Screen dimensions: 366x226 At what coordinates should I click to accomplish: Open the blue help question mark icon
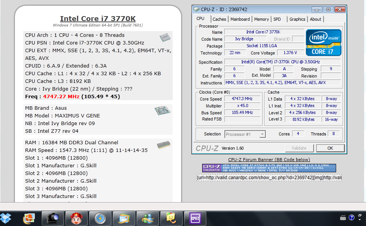click(351, 218)
